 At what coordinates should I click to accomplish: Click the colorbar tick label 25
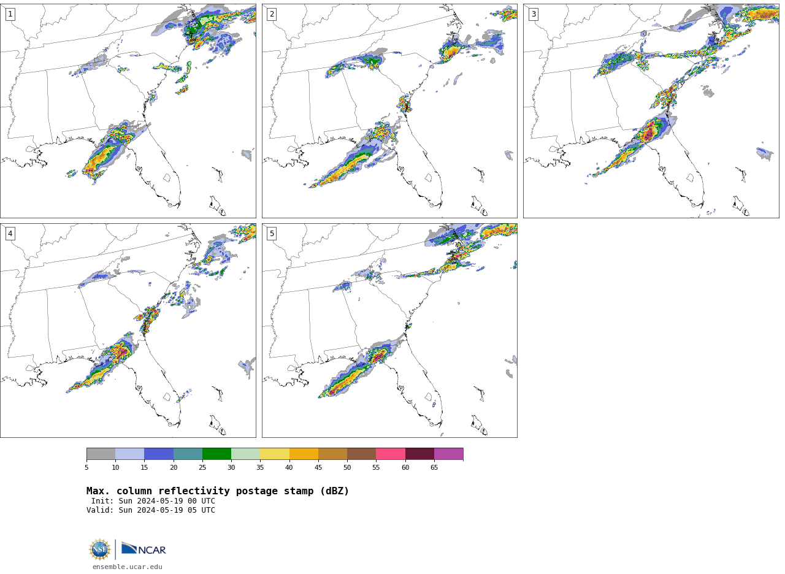202,468
